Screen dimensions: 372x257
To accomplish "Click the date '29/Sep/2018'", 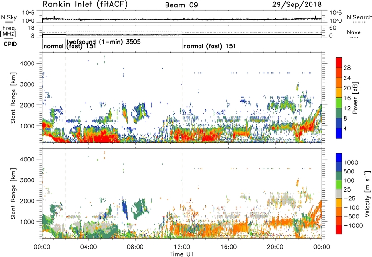I will click(x=297, y=4).
